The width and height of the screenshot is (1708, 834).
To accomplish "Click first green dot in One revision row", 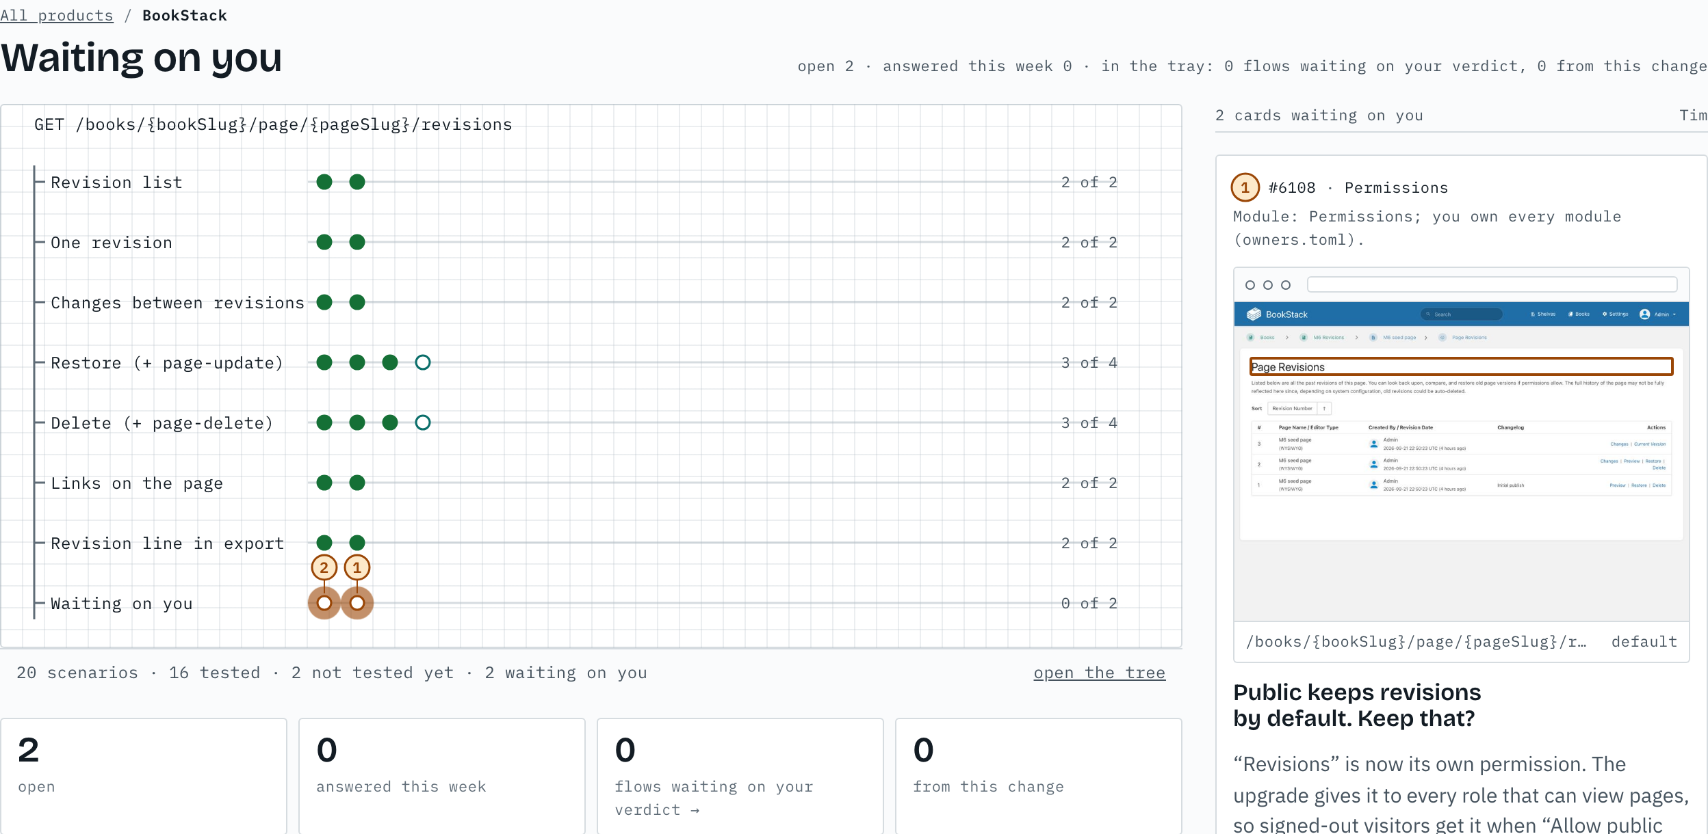I will coord(324,242).
